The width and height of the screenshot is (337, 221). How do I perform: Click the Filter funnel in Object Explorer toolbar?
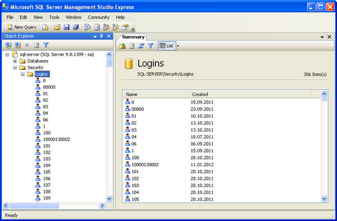(46, 45)
